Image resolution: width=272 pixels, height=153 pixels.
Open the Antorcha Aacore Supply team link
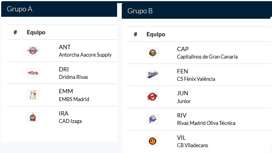pyautogui.click(x=85, y=55)
